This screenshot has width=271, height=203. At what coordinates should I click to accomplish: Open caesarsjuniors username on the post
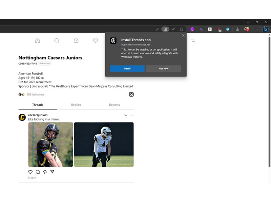click(x=38, y=115)
